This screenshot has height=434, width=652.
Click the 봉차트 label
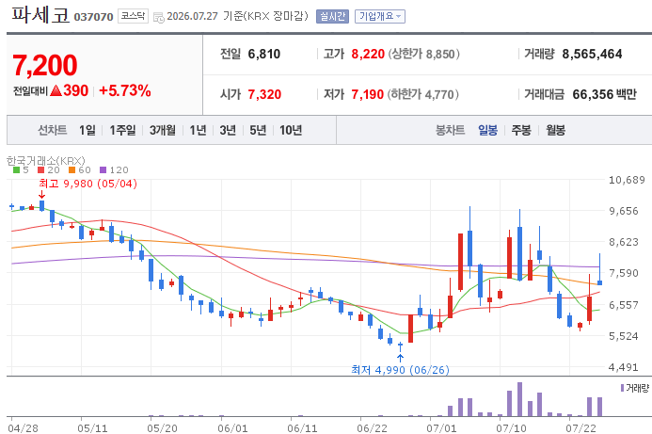coord(451,130)
